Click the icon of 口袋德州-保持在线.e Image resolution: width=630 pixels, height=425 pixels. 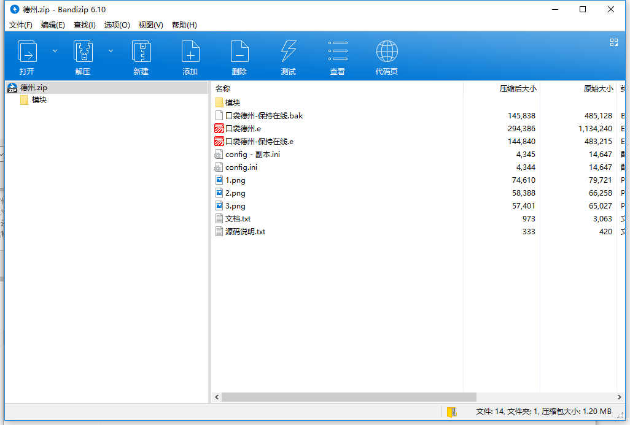[x=219, y=141]
